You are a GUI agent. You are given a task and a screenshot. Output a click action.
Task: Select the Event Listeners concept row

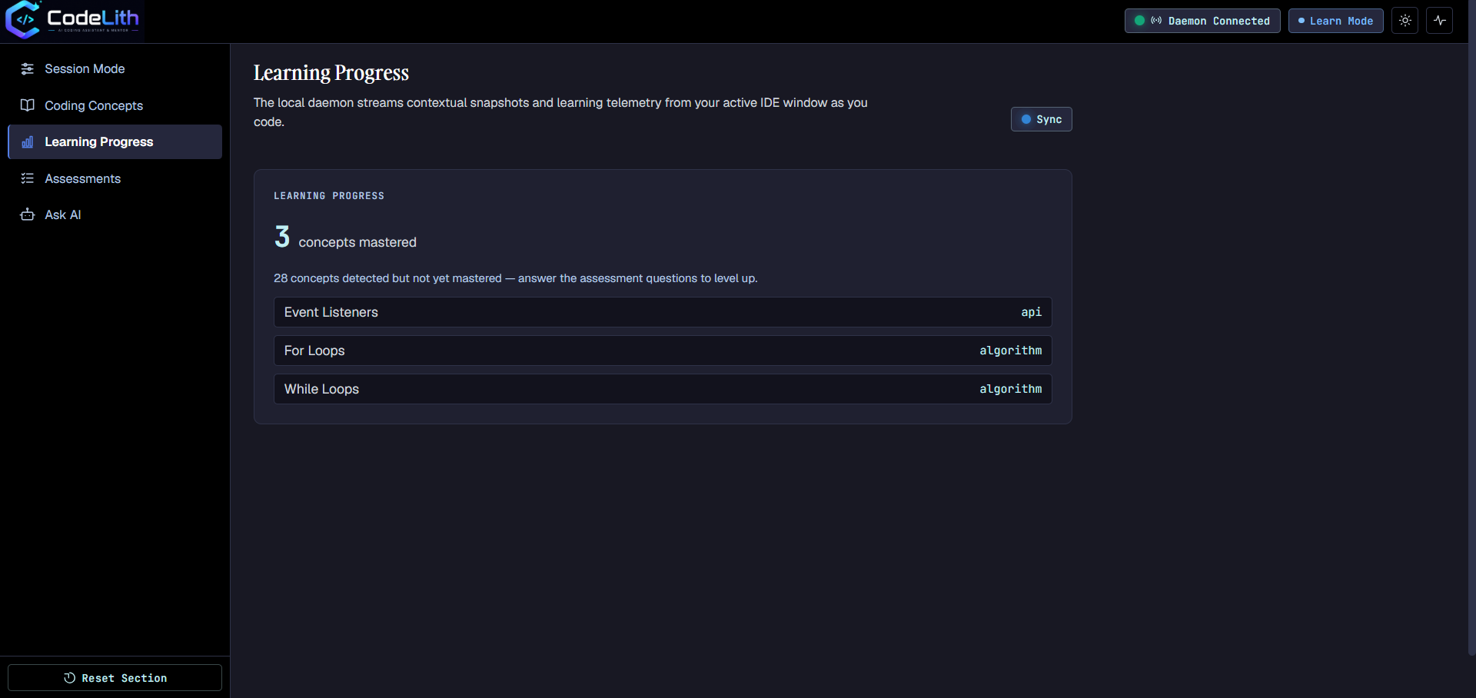click(x=663, y=312)
